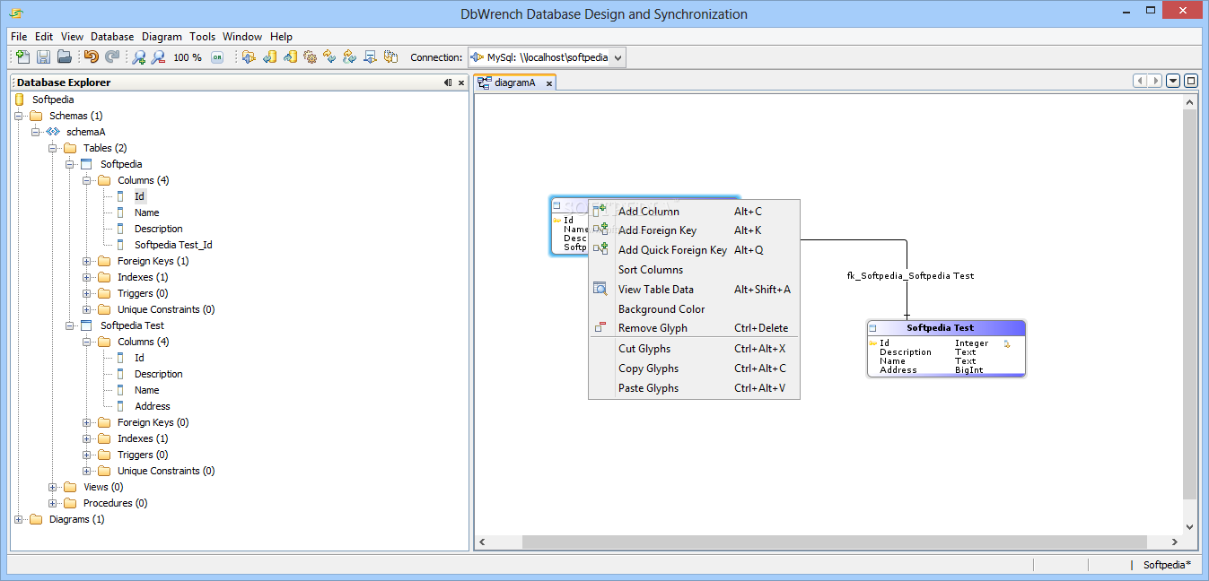Choose Add Column from context menu
The width and height of the screenshot is (1209, 581).
[693, 212]
